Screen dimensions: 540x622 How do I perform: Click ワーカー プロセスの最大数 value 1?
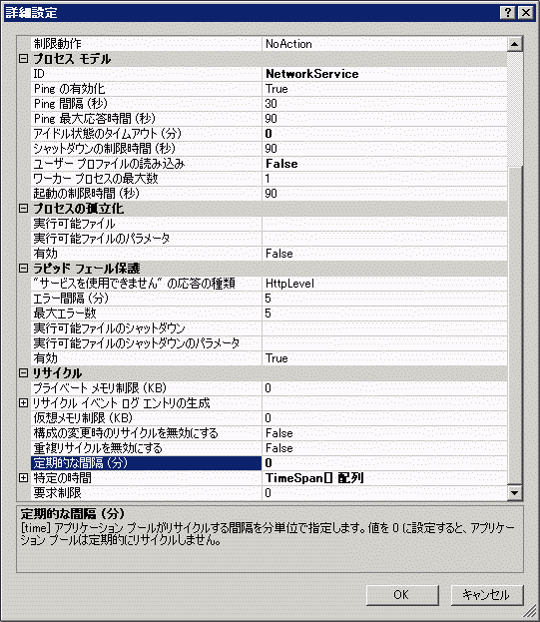[x=384, y=179]
